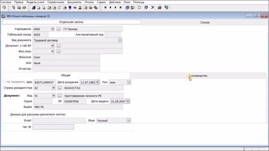Open the Страна резидентства KZ dropdown
The height and width of the screenshot is (151, 269).
click(53, 88)
